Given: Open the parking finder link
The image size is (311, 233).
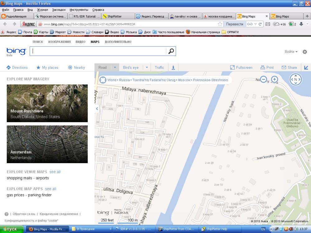Looking at the screenshot, I should (x=40, y=195).
